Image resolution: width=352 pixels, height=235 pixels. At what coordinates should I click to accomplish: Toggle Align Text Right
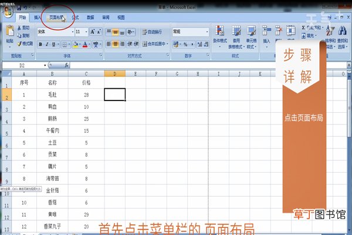121,44
